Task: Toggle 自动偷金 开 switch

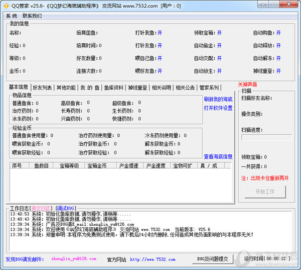Action: [x=219, y=46]
